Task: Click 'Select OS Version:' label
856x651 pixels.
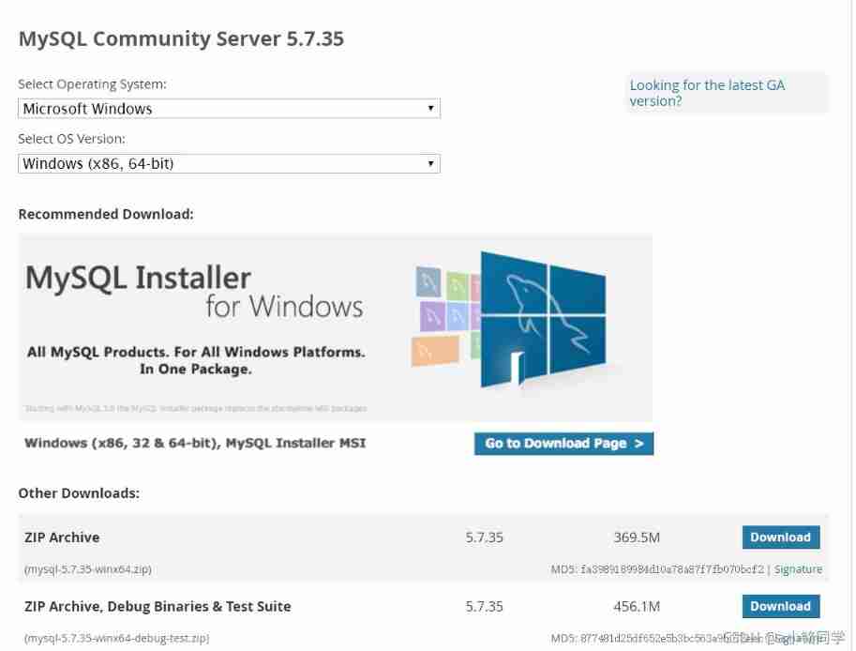Action: (x=71, y=139)
